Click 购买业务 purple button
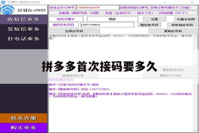Image resolution: width=199 pixels, height=133 pixels. pos(24,128)
